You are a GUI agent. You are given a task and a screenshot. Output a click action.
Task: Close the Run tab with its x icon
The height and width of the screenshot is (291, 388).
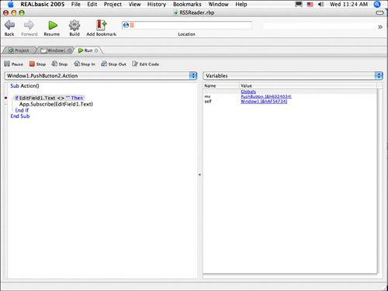coord(96,50)
